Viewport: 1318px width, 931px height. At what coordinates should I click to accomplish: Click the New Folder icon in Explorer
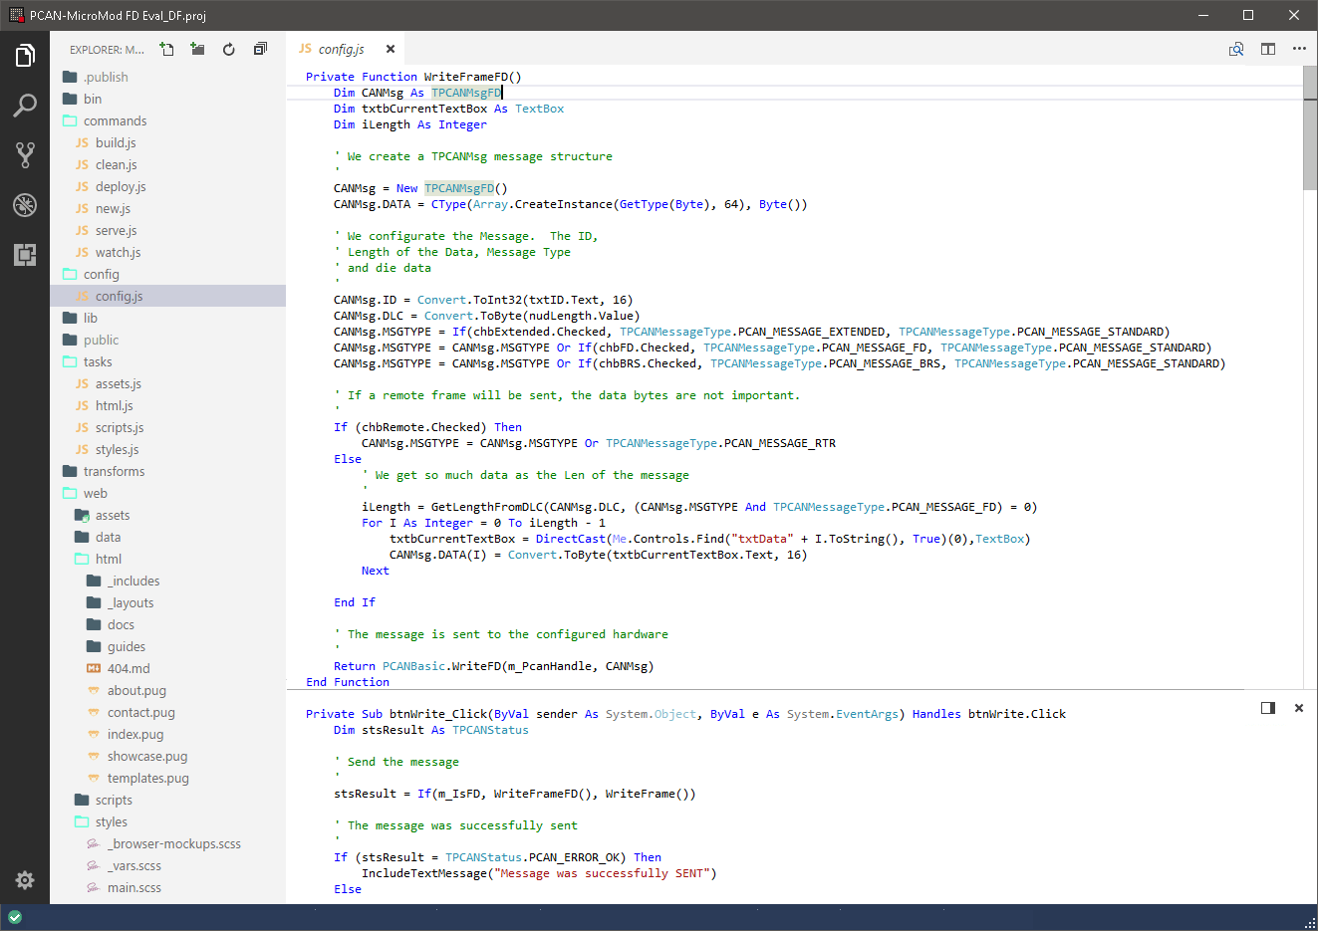point(198,49)
